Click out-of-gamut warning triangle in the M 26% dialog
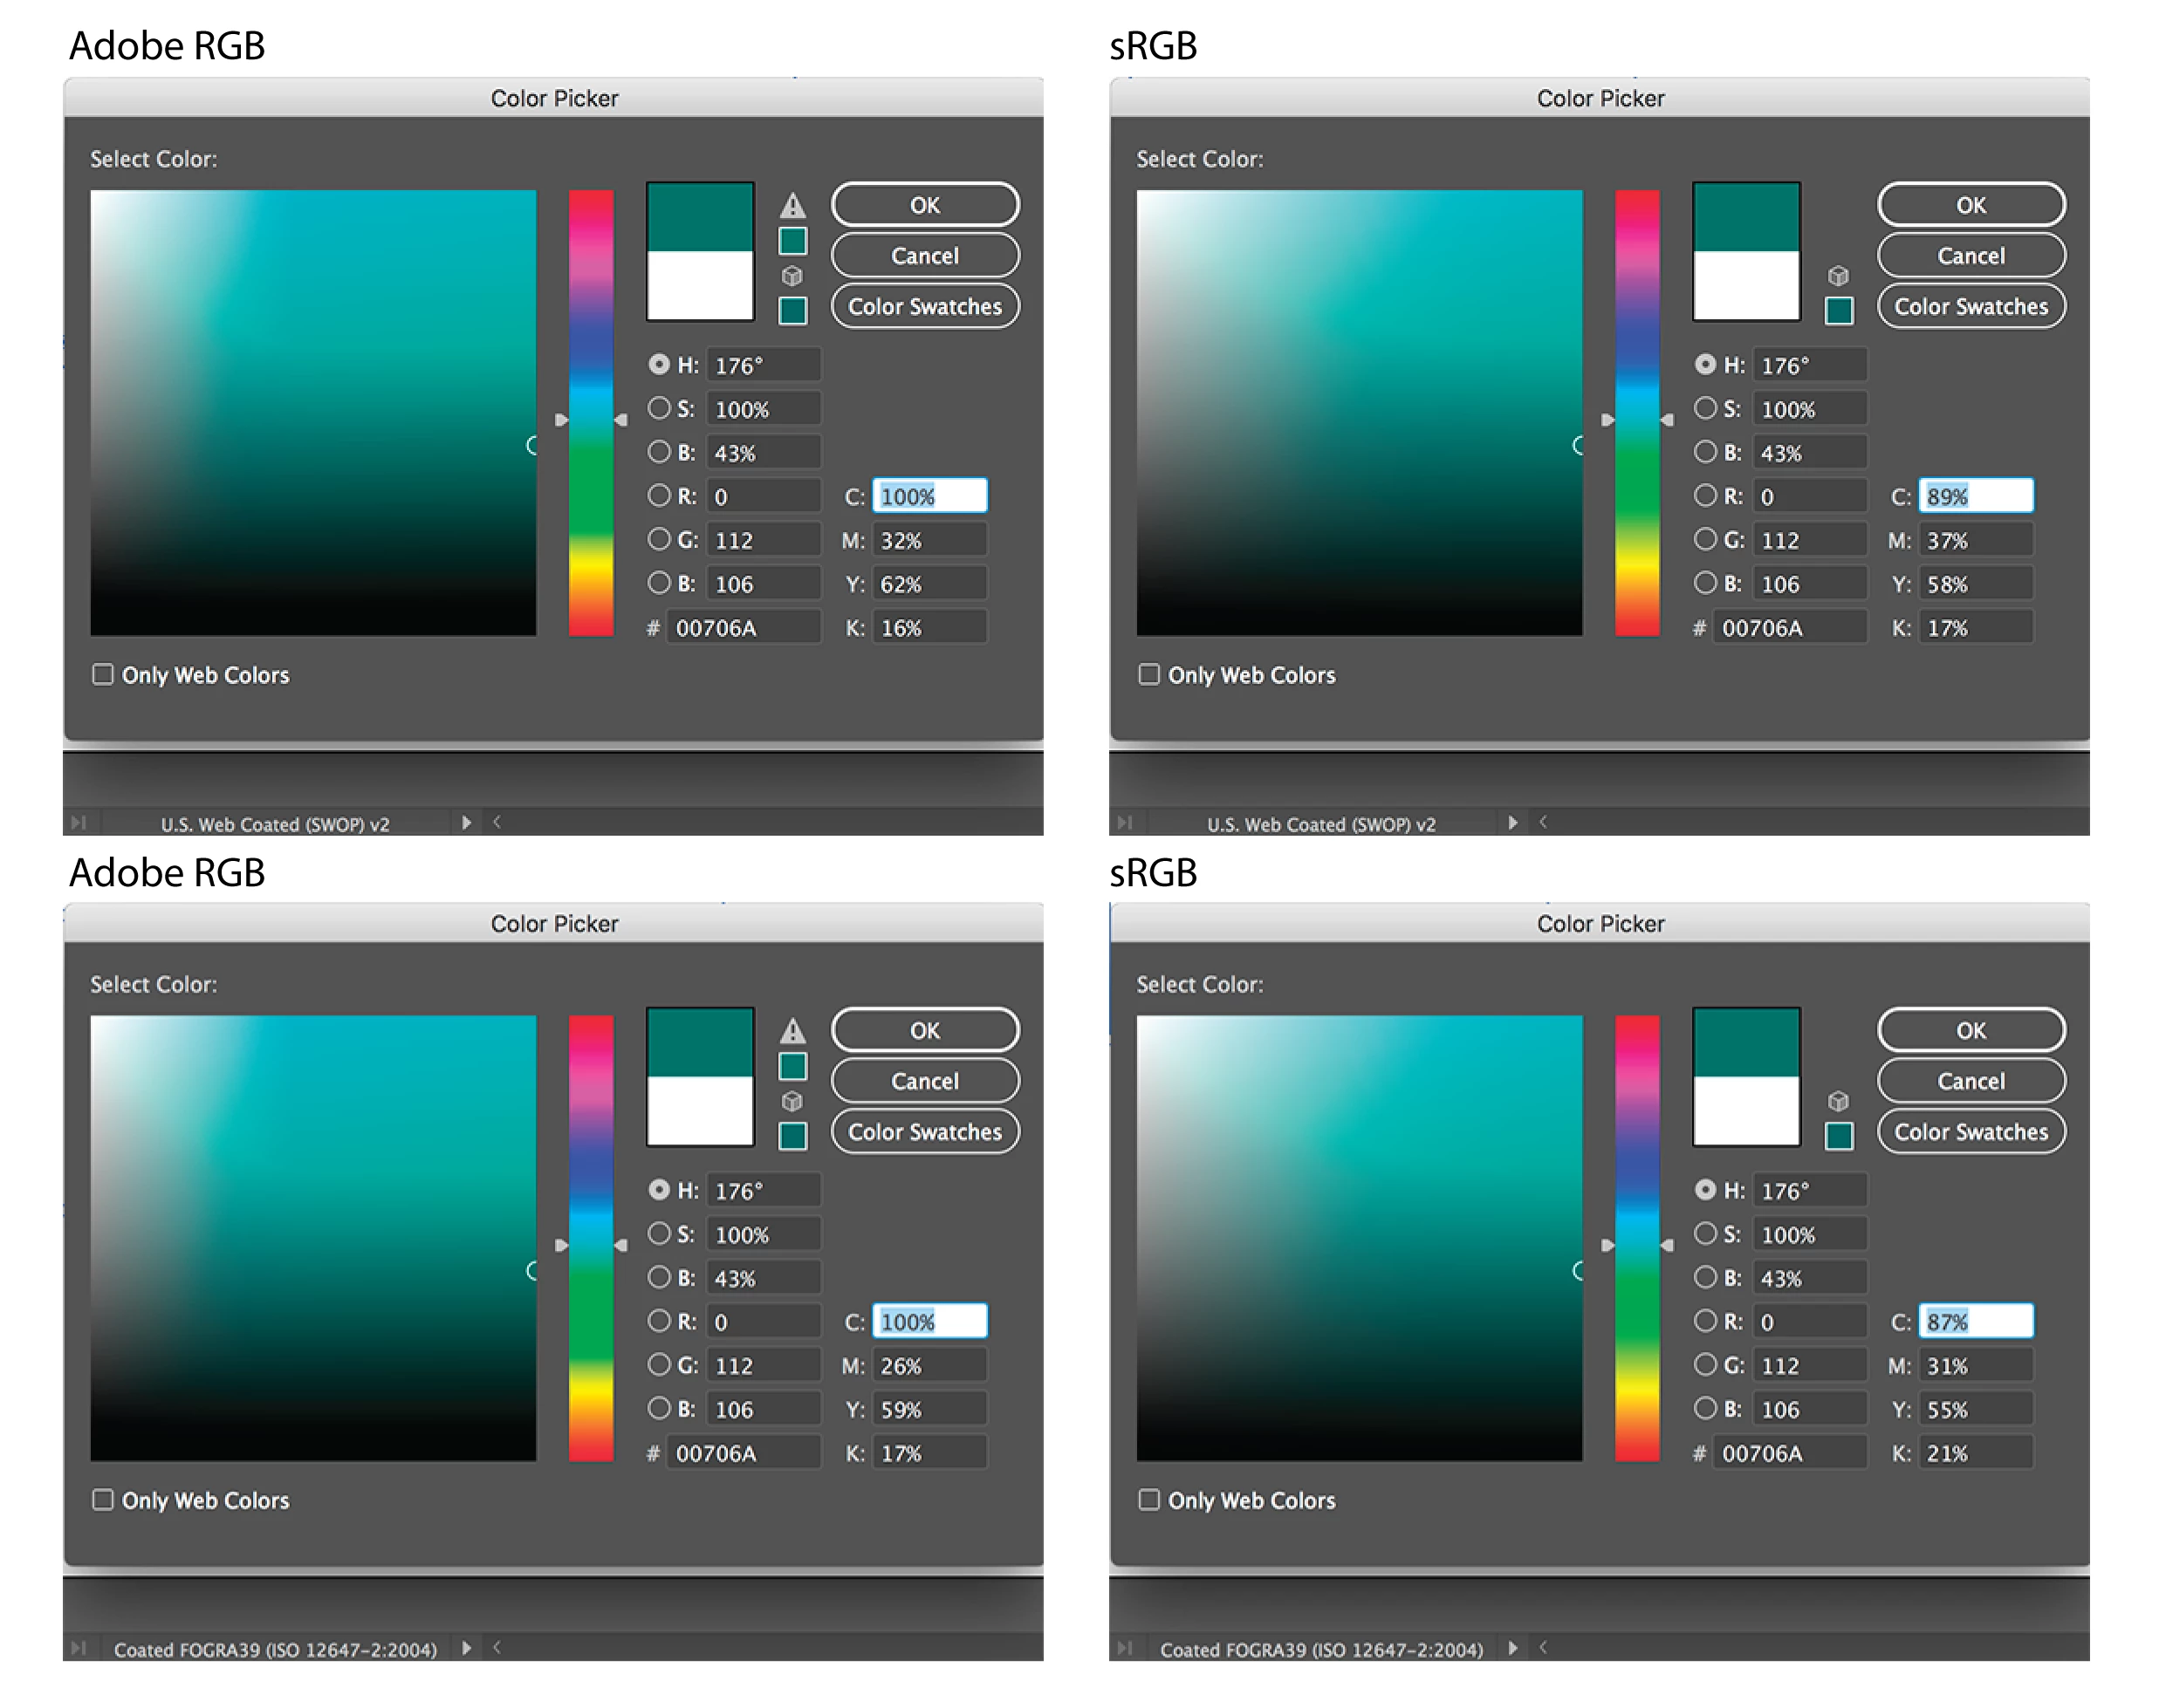Viewport: 2159px width, 1708px height. point(792,1031)
